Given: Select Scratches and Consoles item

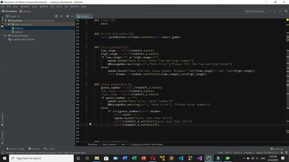Looking at the screenshot, I should tap(23, 40).
